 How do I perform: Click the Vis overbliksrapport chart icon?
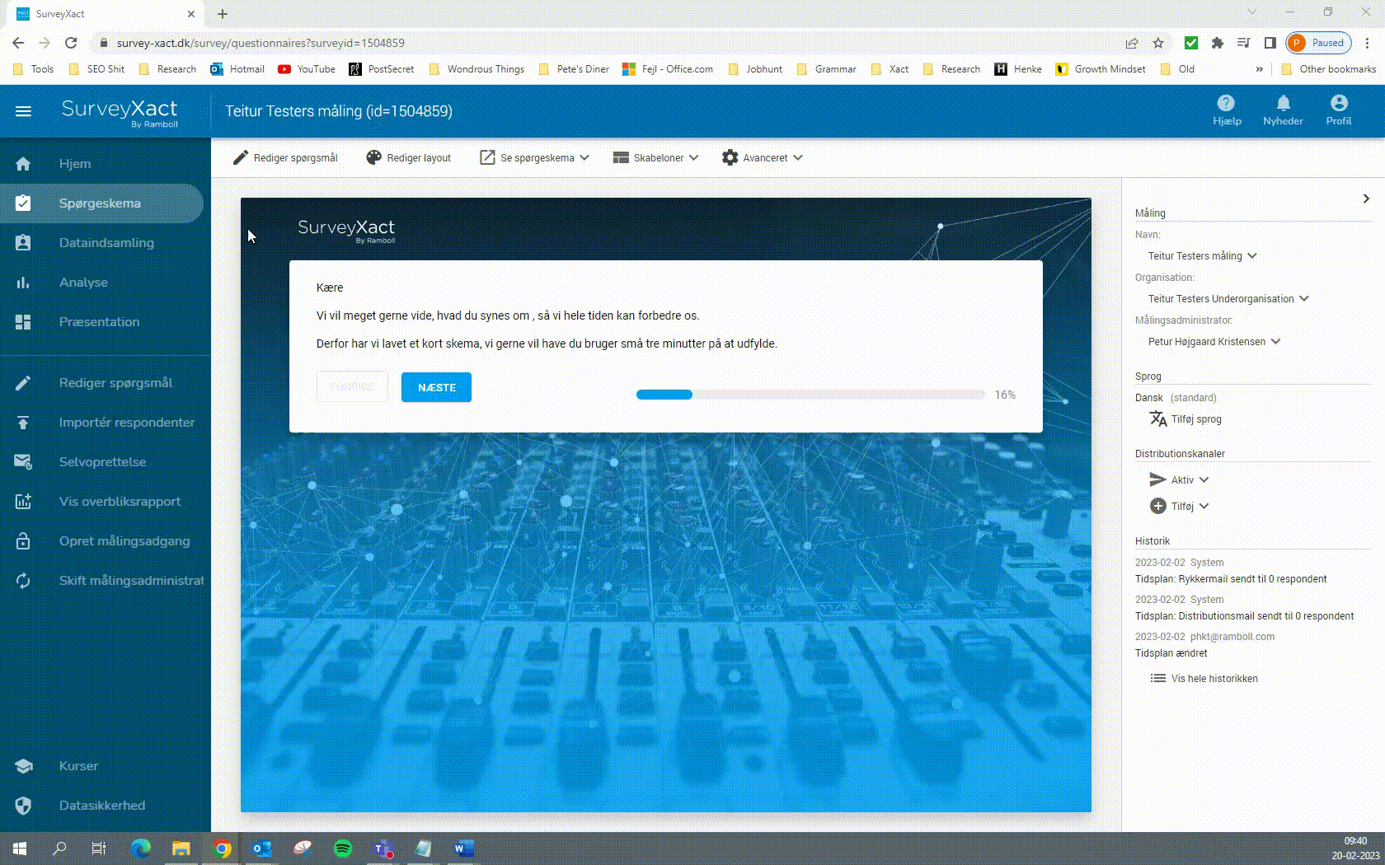pos(23,502)
